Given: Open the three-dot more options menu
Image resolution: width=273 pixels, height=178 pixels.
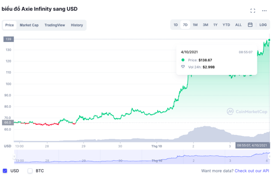Looking at the screenshot, I should (x=264, y=10).
